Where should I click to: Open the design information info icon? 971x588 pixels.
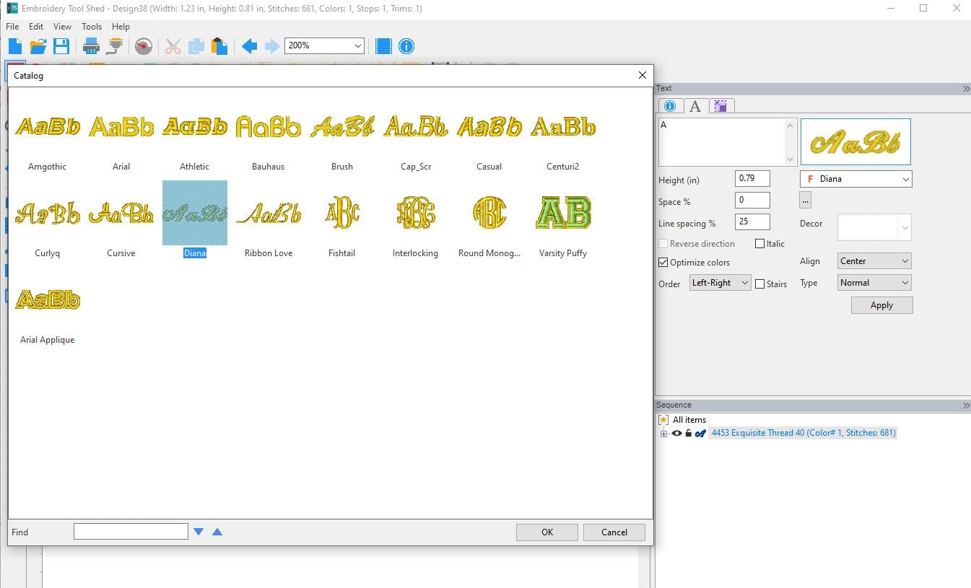406,45
